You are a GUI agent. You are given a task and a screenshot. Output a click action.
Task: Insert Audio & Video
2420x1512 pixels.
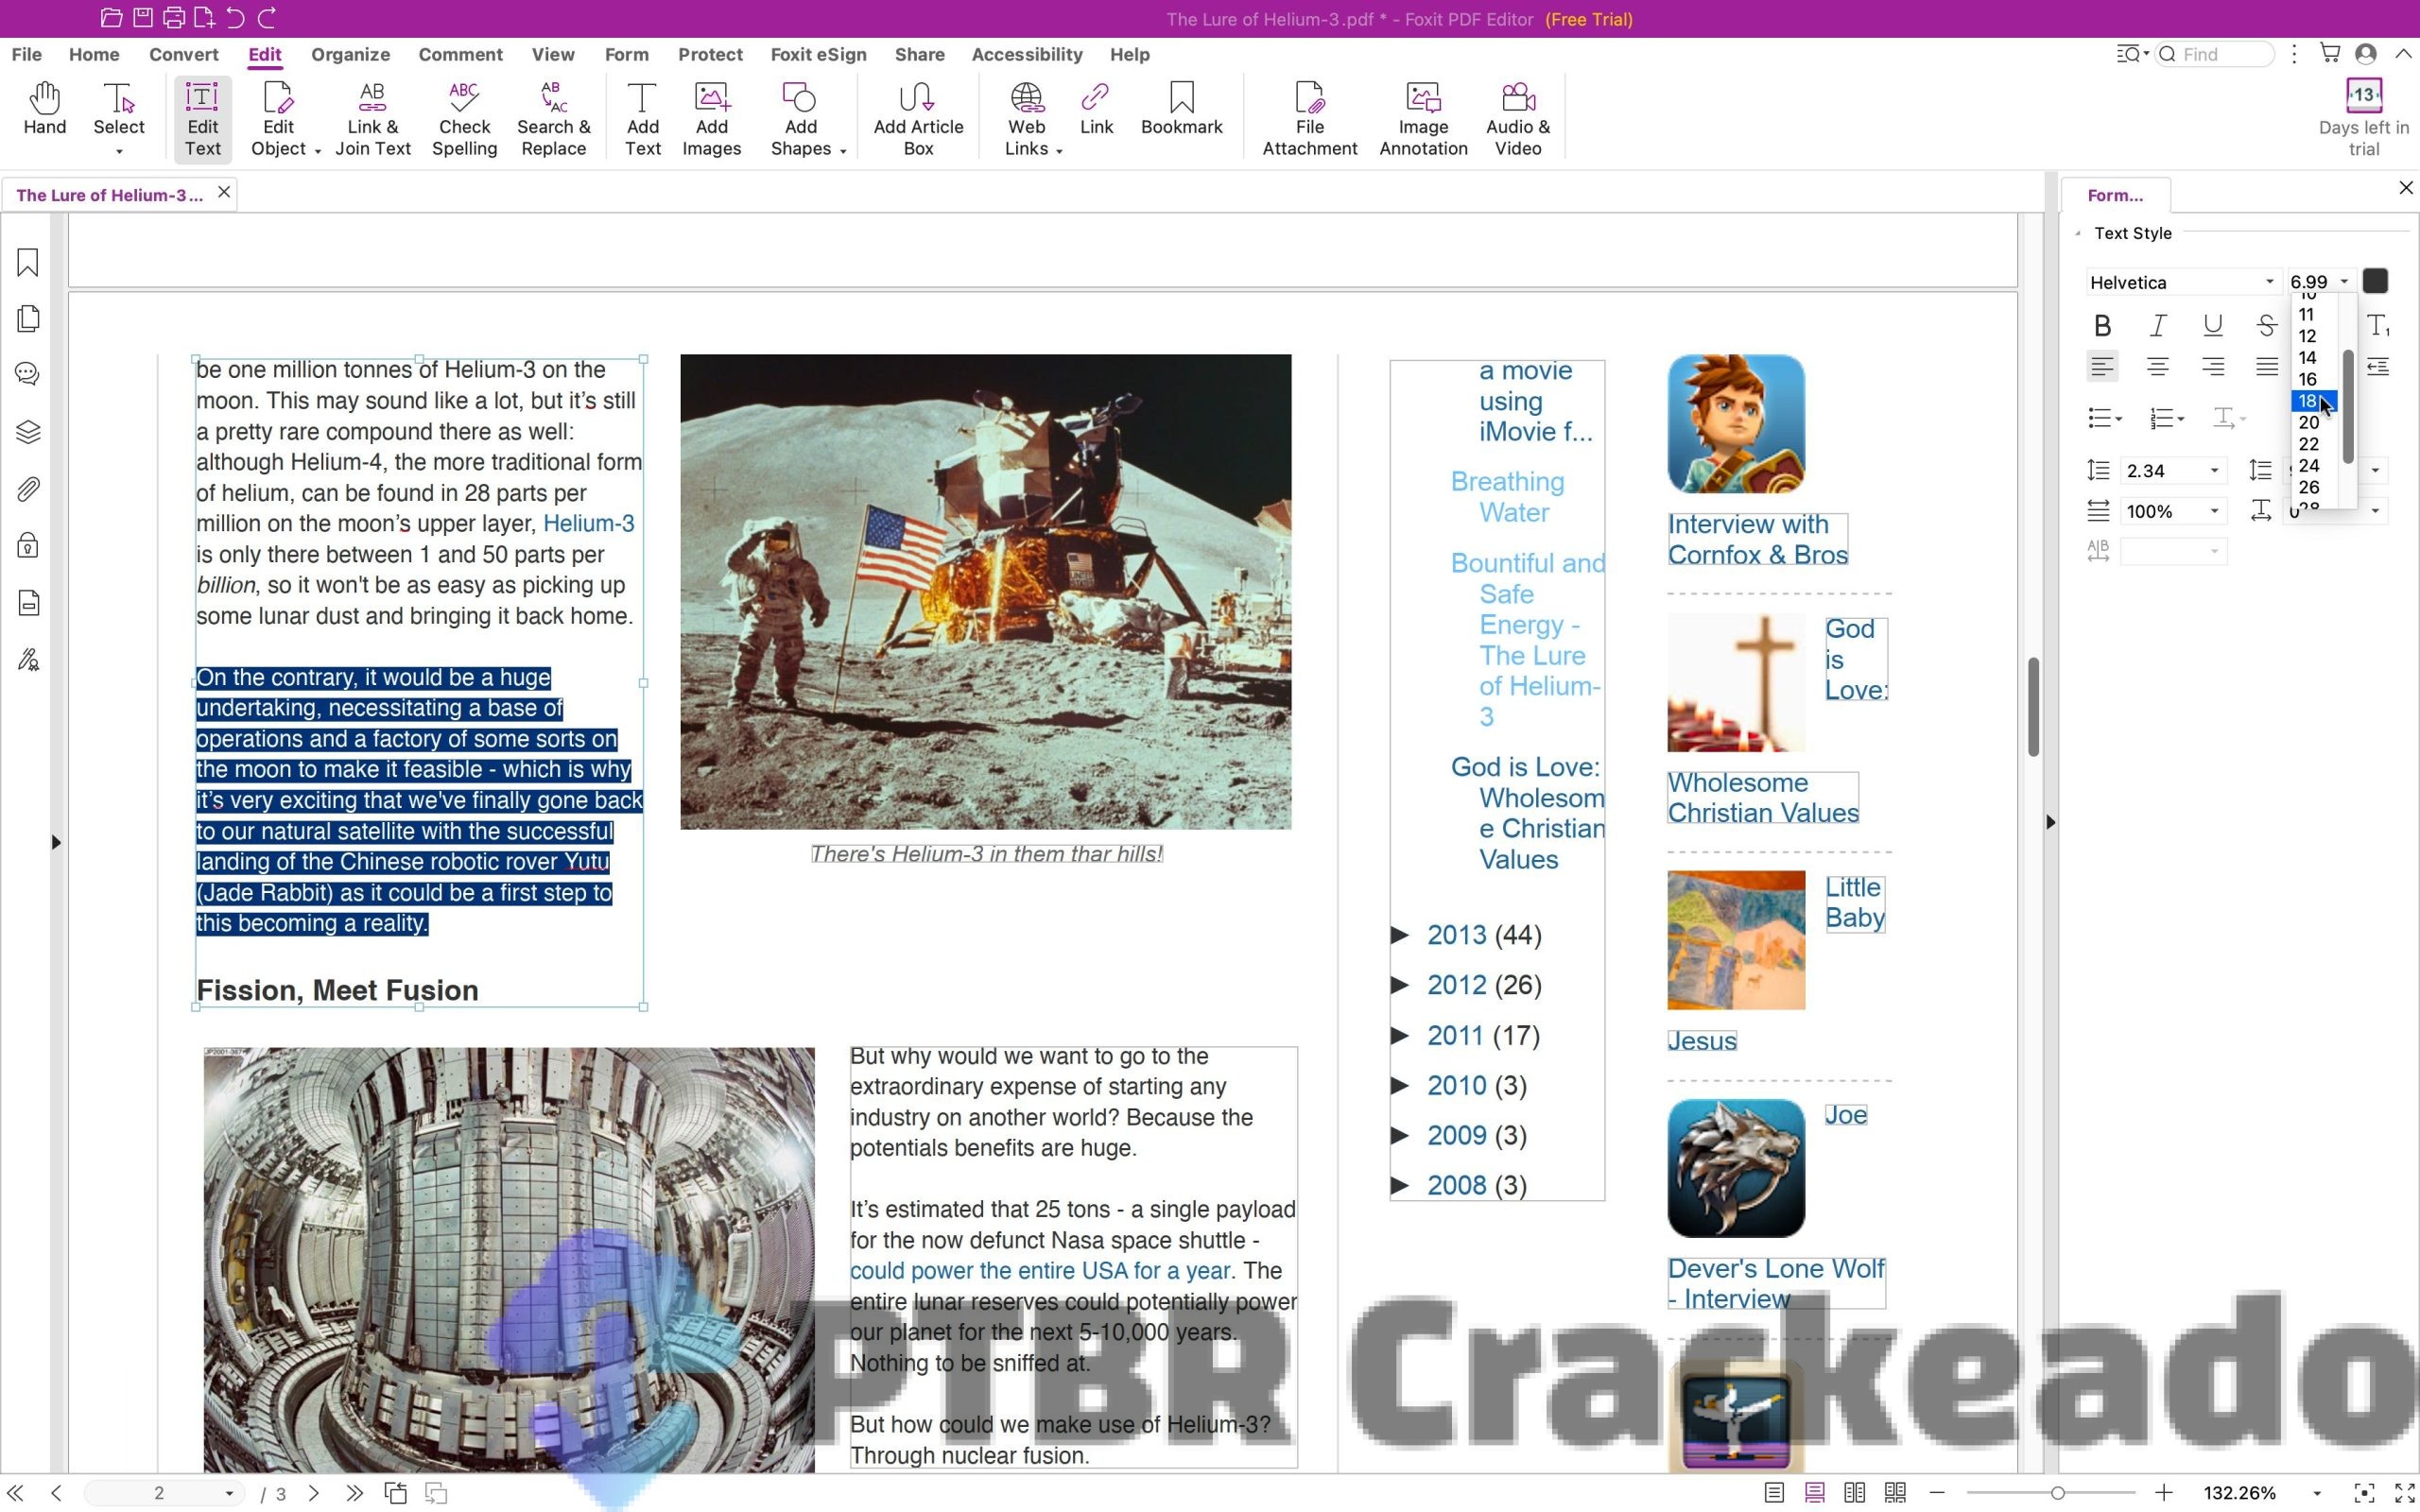(1517, 119)
